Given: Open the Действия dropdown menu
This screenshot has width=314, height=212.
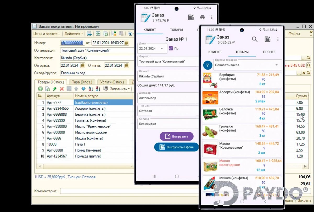Looking at the screenshot, I should pyautogui.click(x=74, y=34).
